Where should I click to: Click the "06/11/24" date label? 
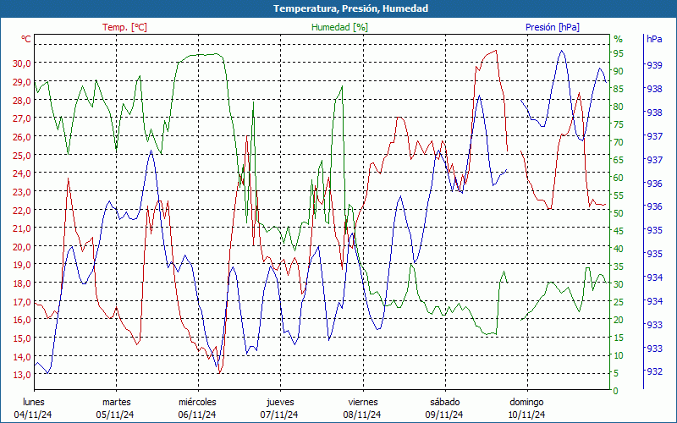tap(197, 415)
